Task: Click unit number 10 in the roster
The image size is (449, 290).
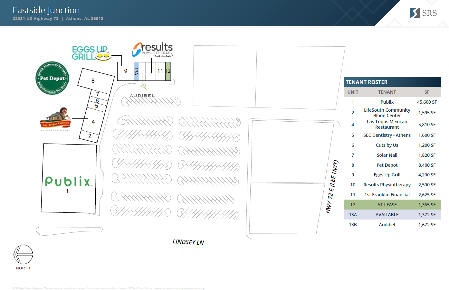Action: (x=353, y=185)
